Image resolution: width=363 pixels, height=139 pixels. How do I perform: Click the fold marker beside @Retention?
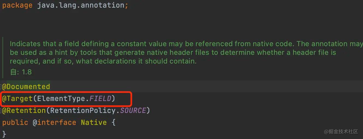coord(1,110)
